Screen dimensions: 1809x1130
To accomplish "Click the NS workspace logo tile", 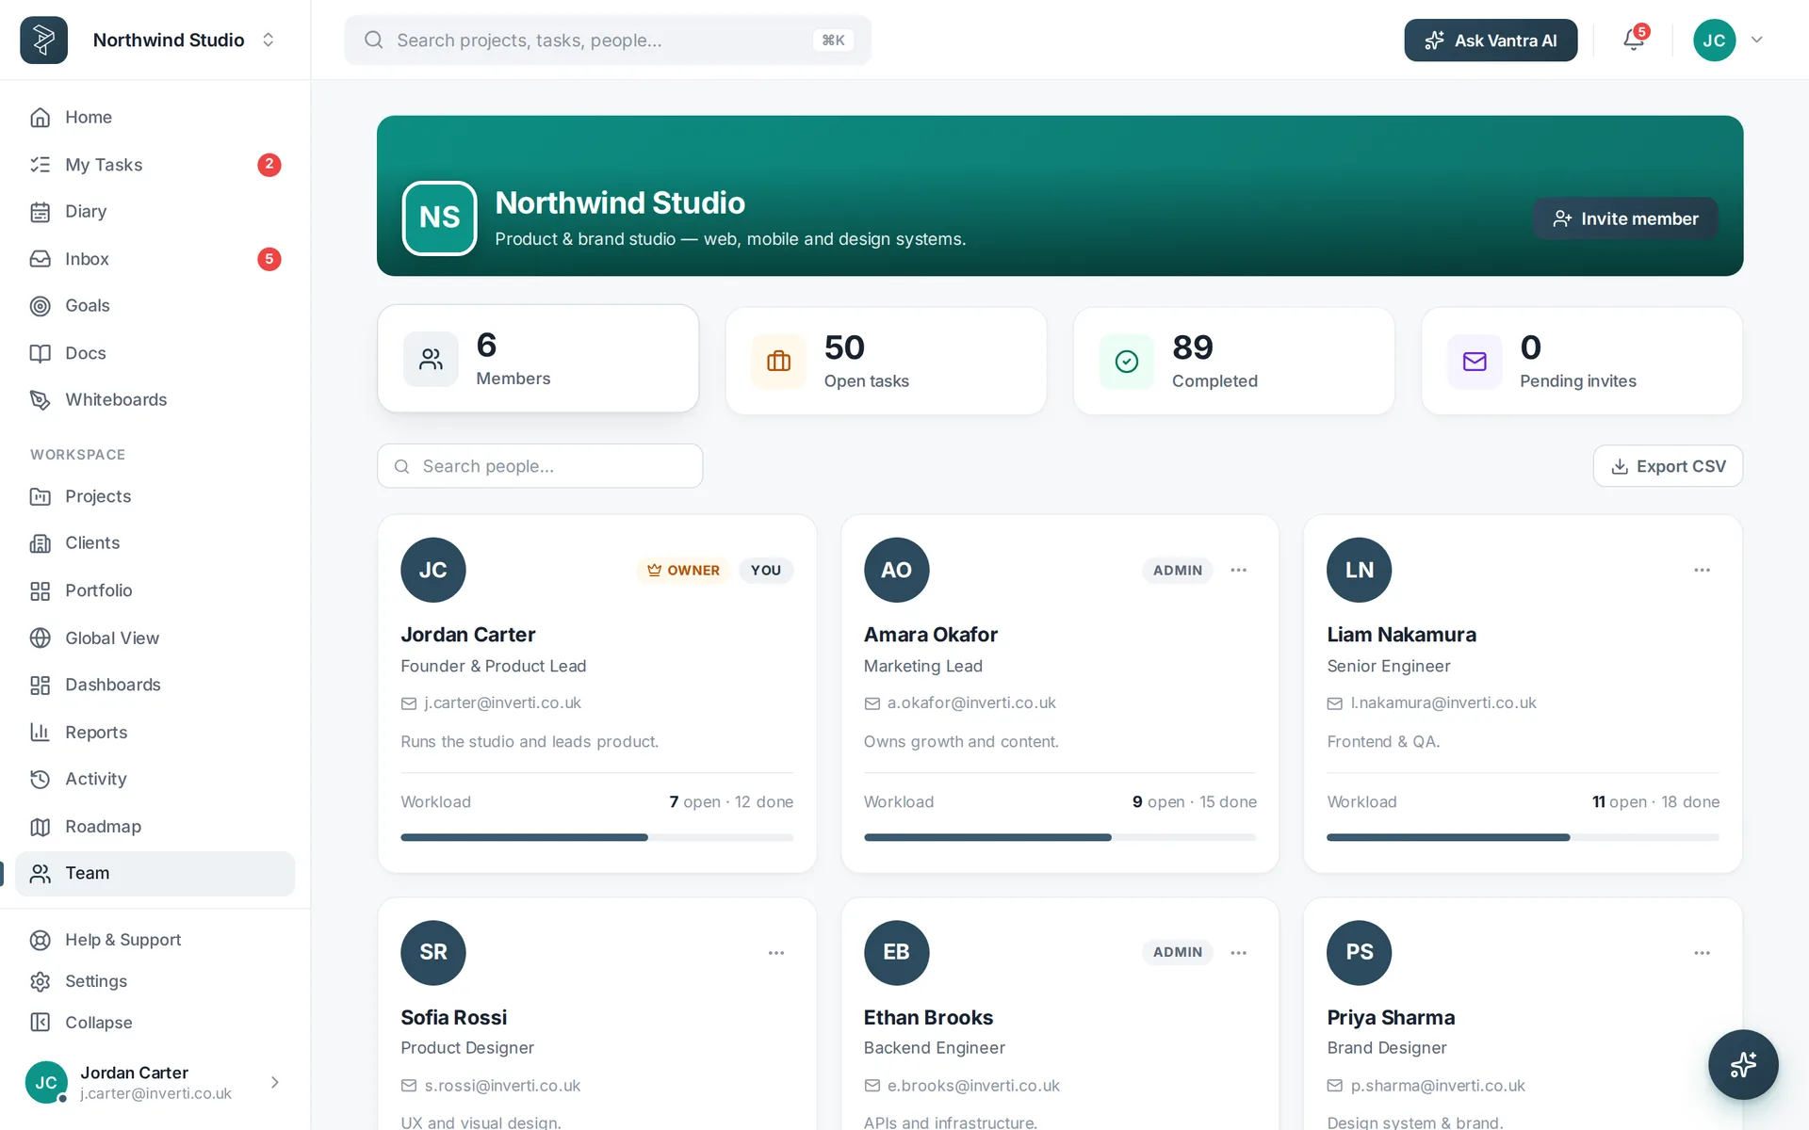I will (x=439, y=218).
